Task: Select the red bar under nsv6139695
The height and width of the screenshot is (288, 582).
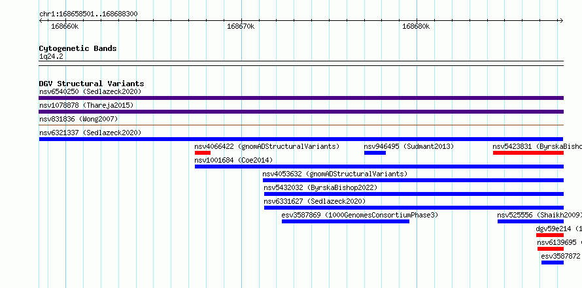Action: tap(551, 249)
